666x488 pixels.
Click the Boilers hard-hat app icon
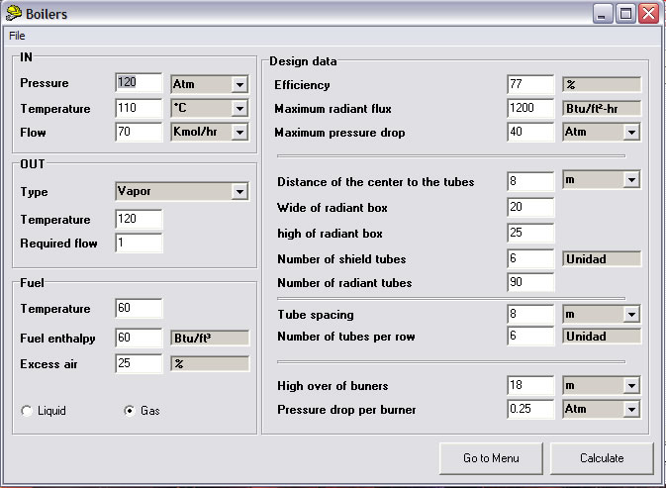(14, 13)
